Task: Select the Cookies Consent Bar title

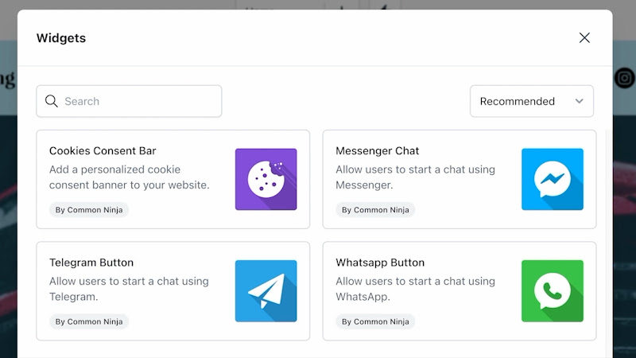Action: coord(103,150)
